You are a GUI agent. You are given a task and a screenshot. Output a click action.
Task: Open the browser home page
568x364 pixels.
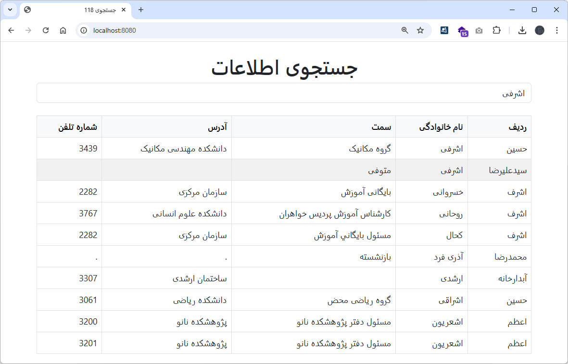(x=63, y=30)
